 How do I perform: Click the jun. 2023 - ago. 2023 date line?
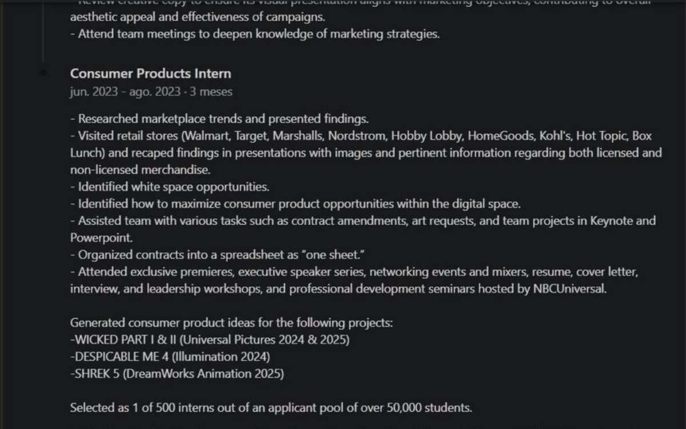151,92
